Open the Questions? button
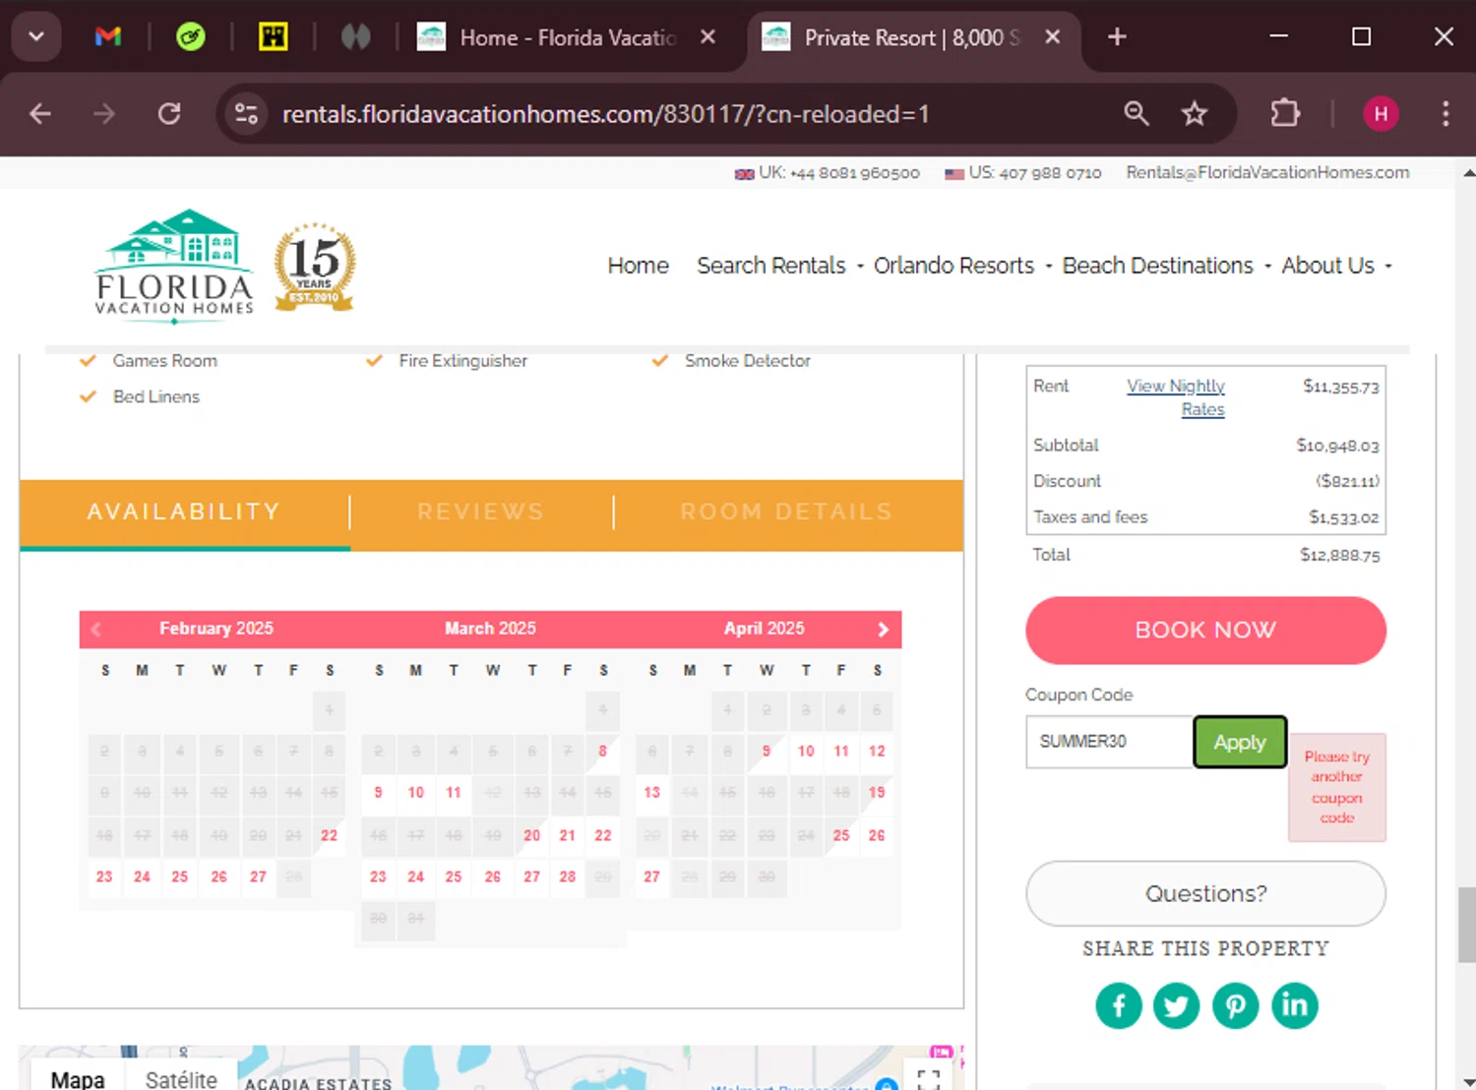 click(1205, 893)
